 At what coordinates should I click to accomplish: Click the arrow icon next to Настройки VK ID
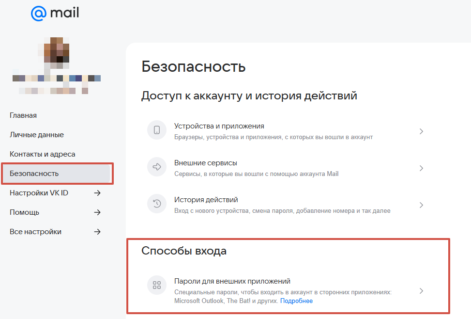(97, 193)
